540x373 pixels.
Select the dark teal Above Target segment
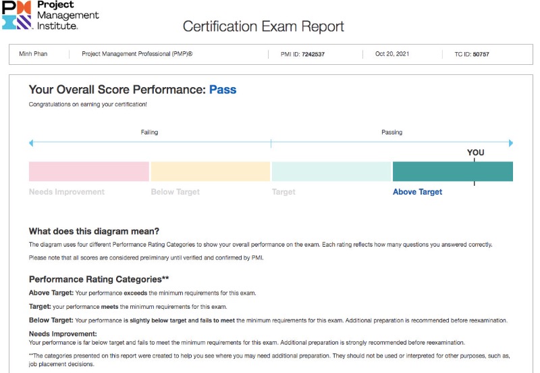[x=452, y=172]
